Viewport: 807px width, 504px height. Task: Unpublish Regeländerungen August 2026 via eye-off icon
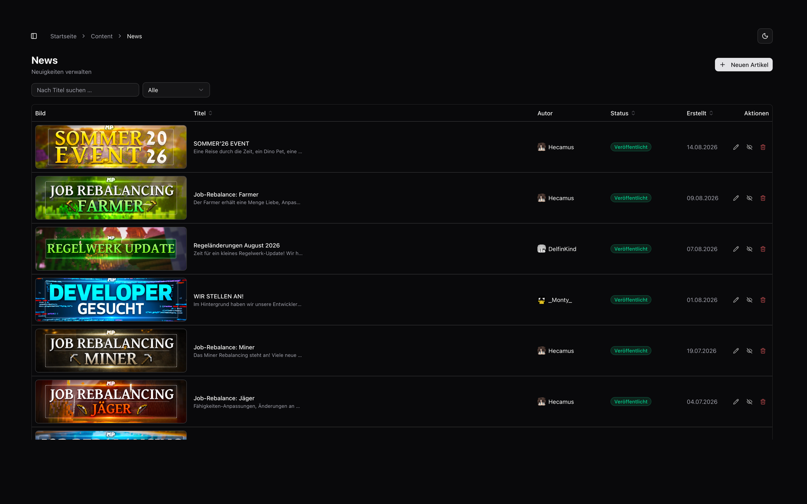pyautogui.click(x=749, y=249)
